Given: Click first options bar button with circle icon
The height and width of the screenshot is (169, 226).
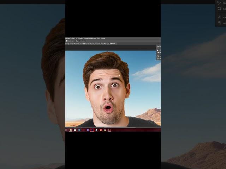Looking at the screenshot, I should [x=70, y=41].
